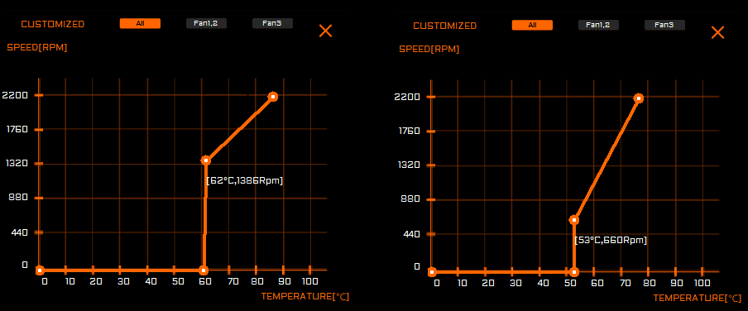
Task: Click the origin curve point in left graph
Action: 40,270
